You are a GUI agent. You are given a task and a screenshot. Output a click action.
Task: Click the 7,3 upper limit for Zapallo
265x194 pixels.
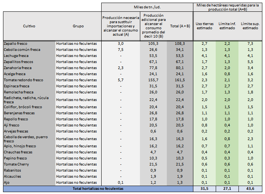coord(250,44)
